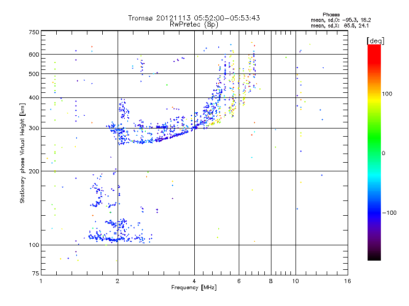The image size is (409, 306).
Task: Click the x-axis tick label "1"
Action: point(41,281)
